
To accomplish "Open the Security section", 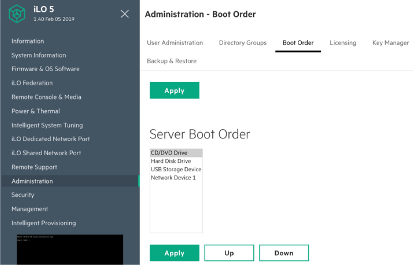I will [x=23, y=195].
